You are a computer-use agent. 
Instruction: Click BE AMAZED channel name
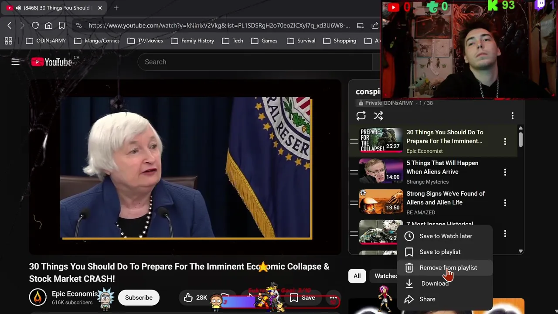pos(421,212)
